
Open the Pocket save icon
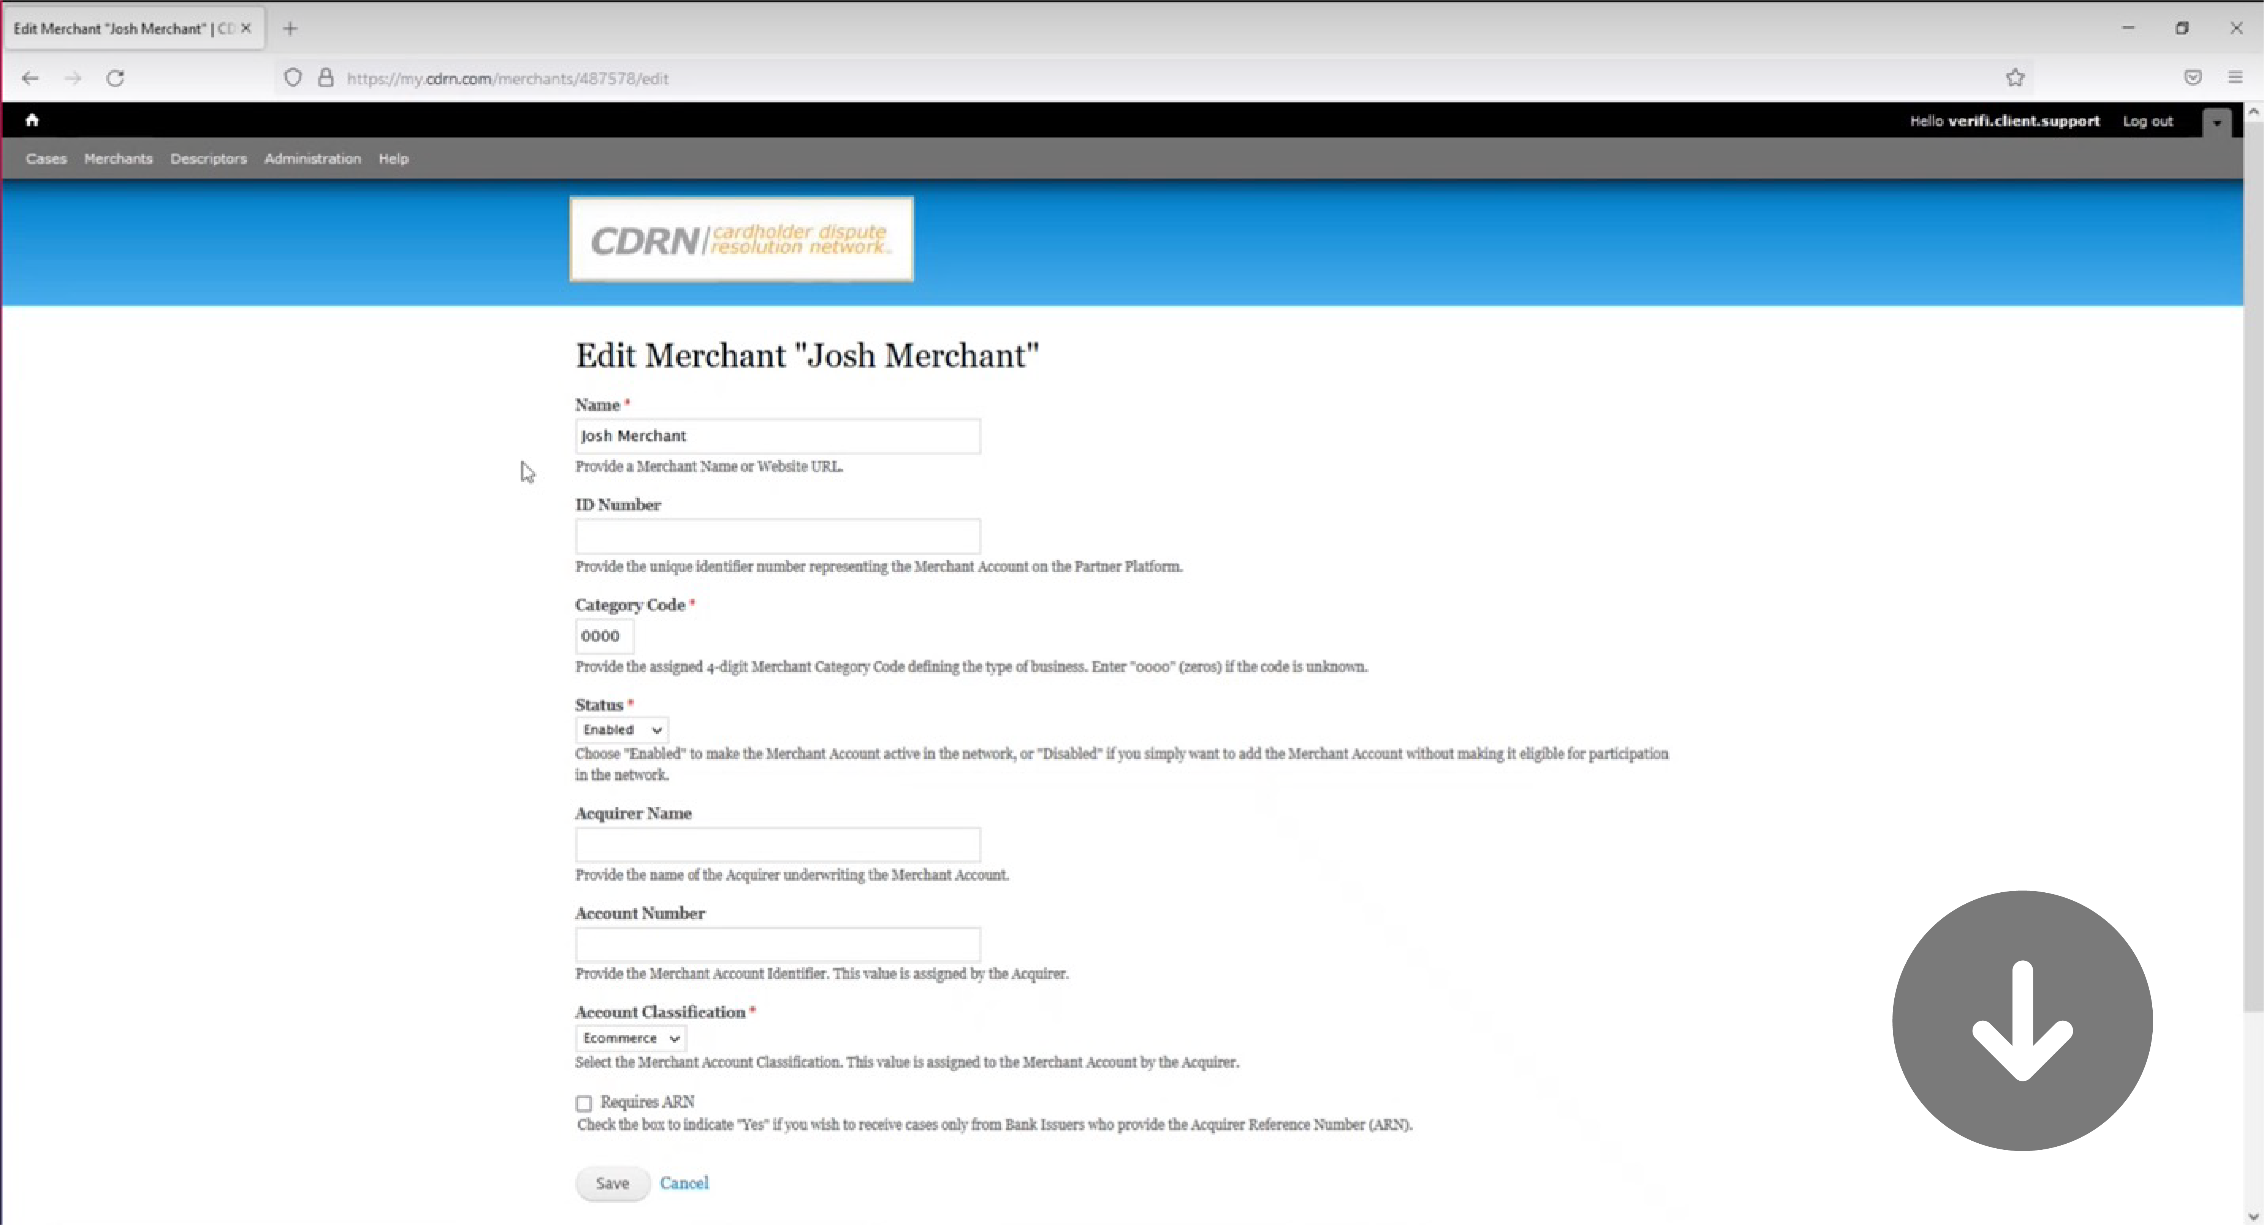(x=2193, y=78)
